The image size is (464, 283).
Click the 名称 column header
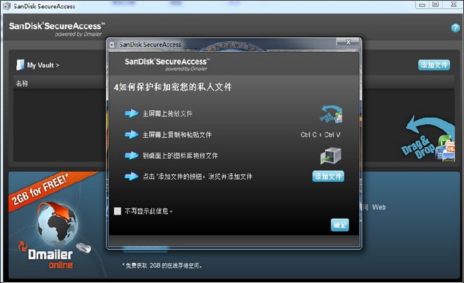click(x=22, y=84)
